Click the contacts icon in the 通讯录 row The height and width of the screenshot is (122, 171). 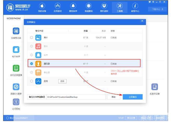[x=38, y=63]
